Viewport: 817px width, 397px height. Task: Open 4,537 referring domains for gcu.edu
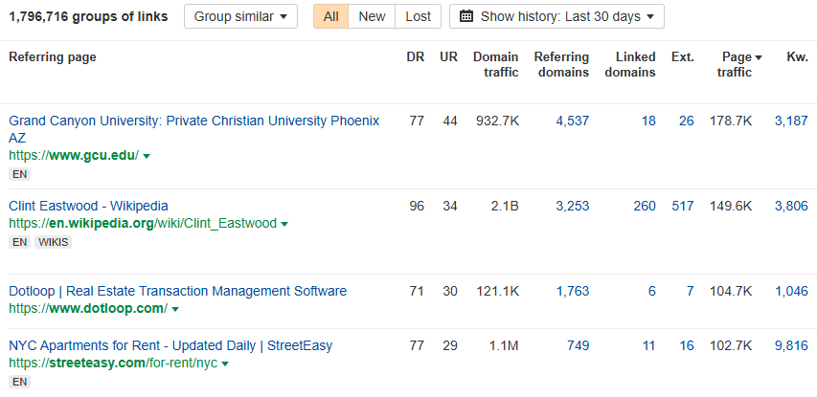tap(572, 121)
